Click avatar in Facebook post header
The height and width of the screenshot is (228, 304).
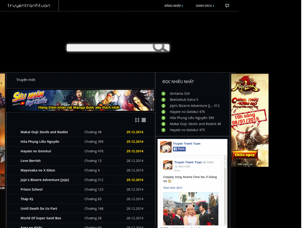pos(168,165)
